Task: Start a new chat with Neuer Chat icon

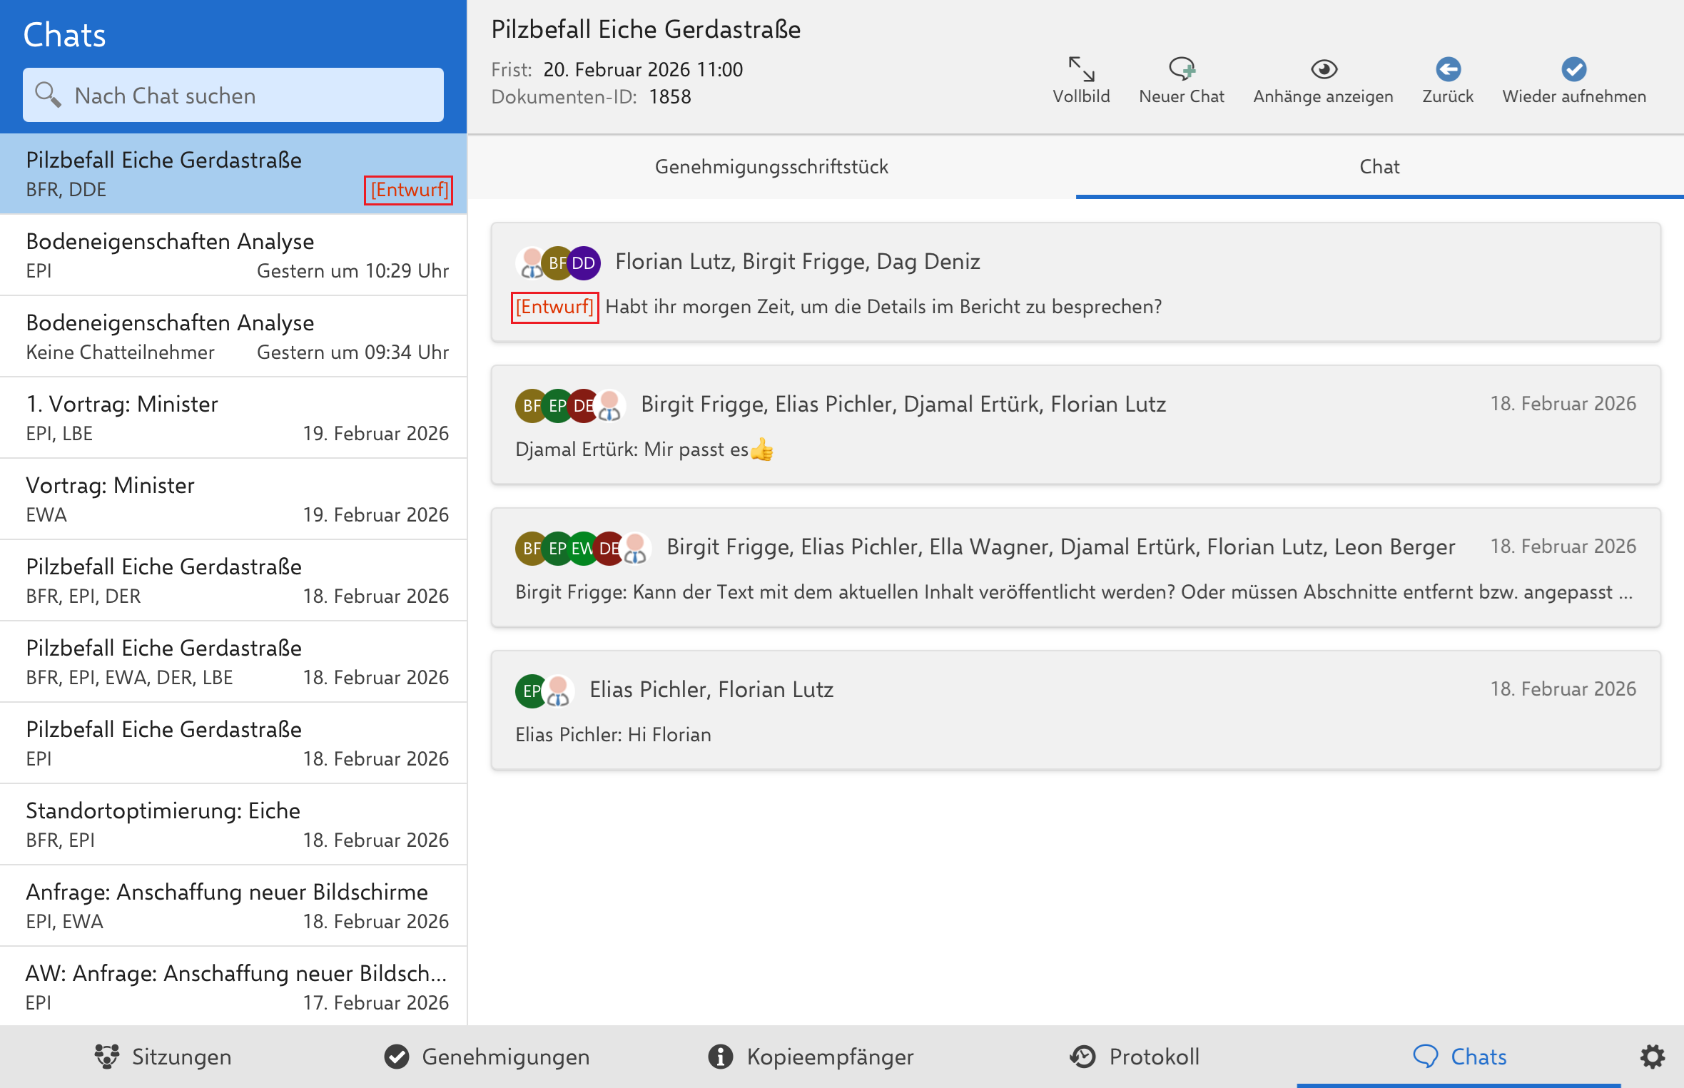Action: (1182, 69)
